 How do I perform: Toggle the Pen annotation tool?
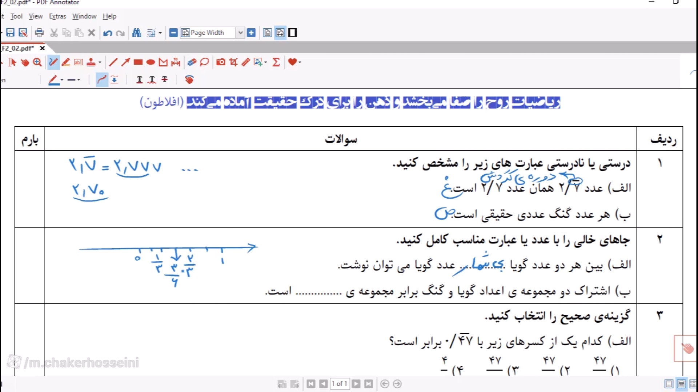point(53,62)
